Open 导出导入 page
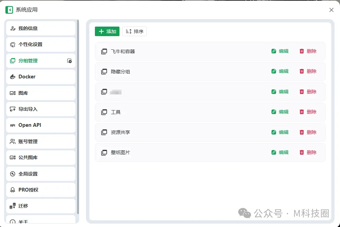 41,109
